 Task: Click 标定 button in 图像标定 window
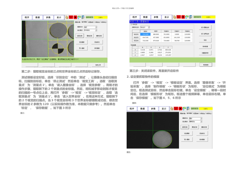205,40
